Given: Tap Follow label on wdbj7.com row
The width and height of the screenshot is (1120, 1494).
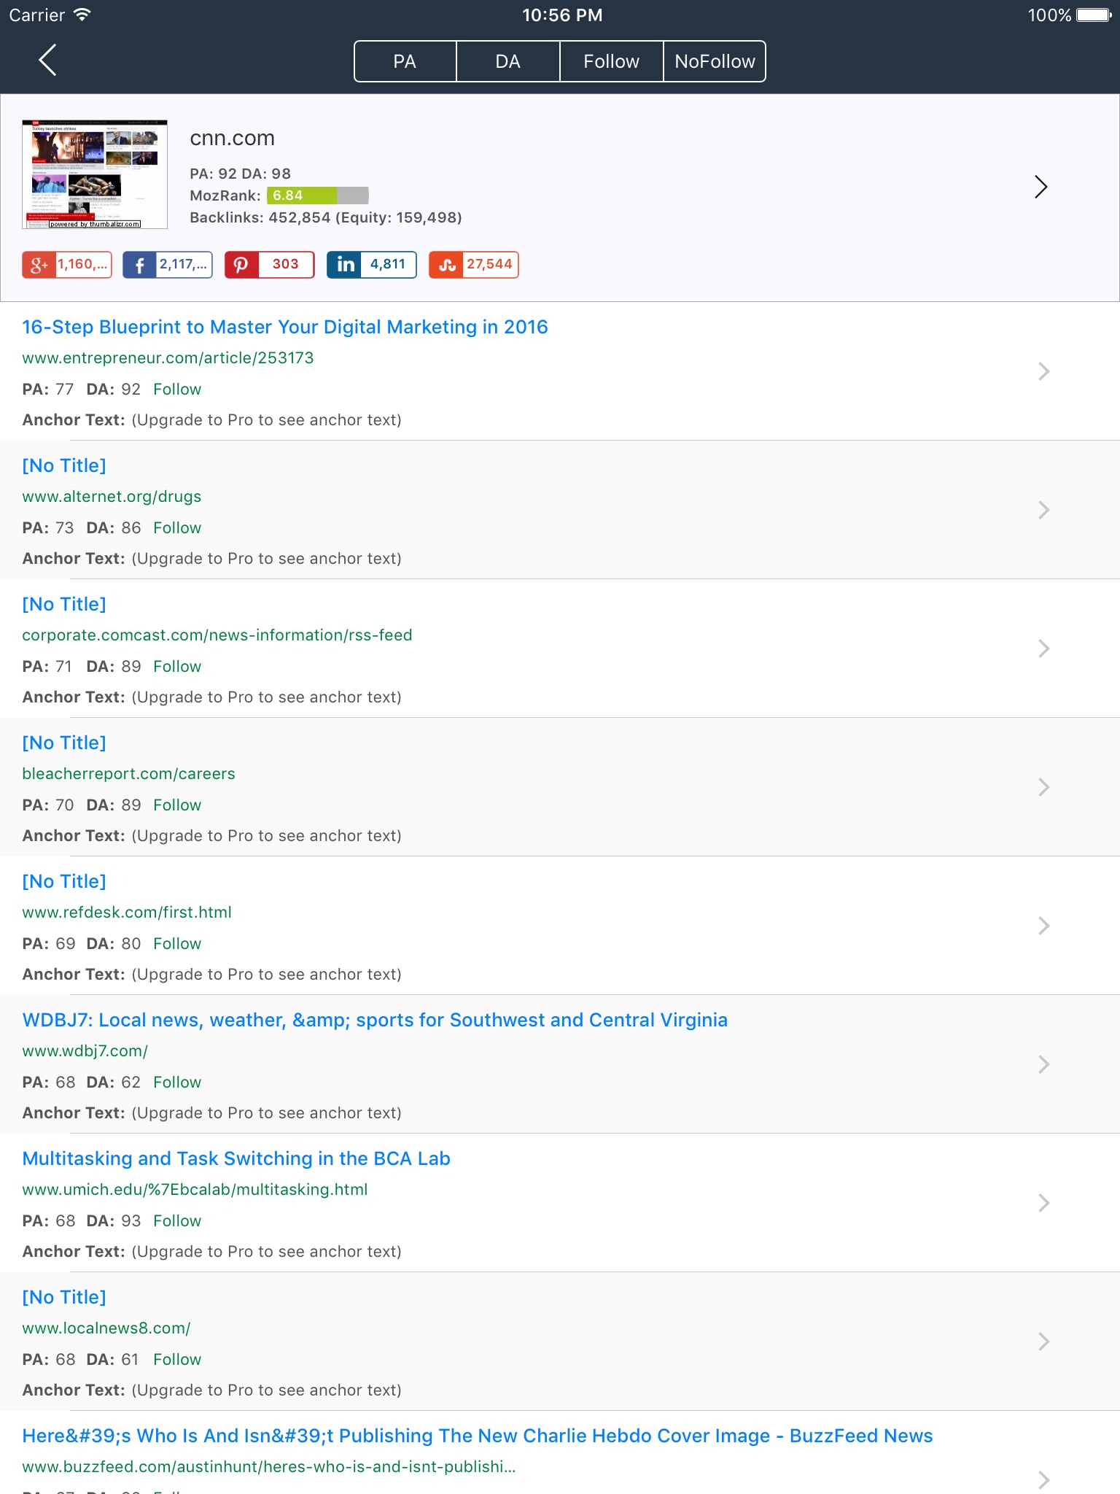Looking at the screenshot, I should pyautogui.click(x=177, y=1083).
